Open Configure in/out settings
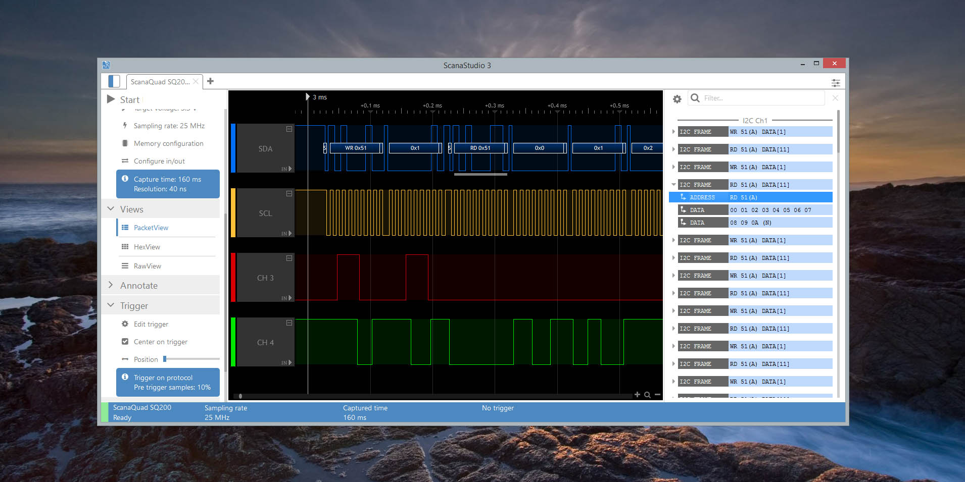 point(160,161)
